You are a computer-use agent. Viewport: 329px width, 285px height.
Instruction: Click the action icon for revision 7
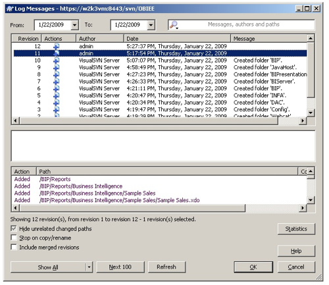tap(57, 82)
